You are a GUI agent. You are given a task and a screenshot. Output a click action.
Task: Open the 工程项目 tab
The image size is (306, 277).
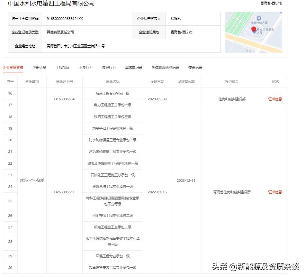(x=62, y=68)
